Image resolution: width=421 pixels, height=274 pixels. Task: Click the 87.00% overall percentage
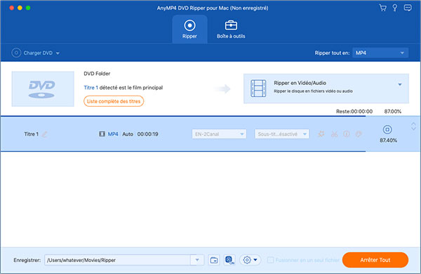(x=392, y=111)
